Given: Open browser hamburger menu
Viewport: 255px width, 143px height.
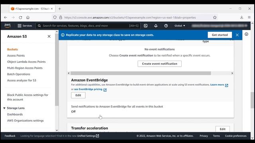Looking at the screenshot, I should click(249, 17).
